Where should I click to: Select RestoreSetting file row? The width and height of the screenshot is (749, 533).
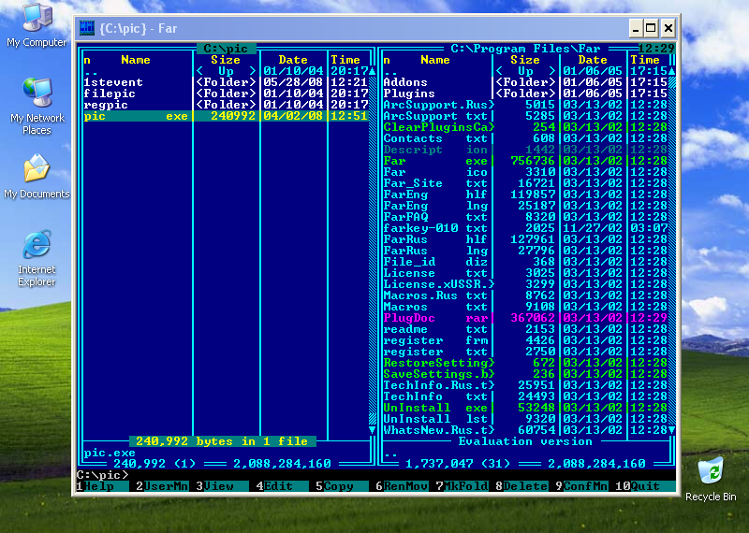pyautogui.click(x=525, y=363)
